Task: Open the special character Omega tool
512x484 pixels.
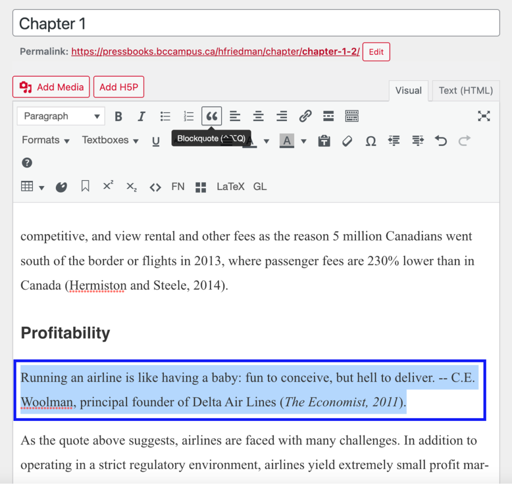Action: coord(370,141)
